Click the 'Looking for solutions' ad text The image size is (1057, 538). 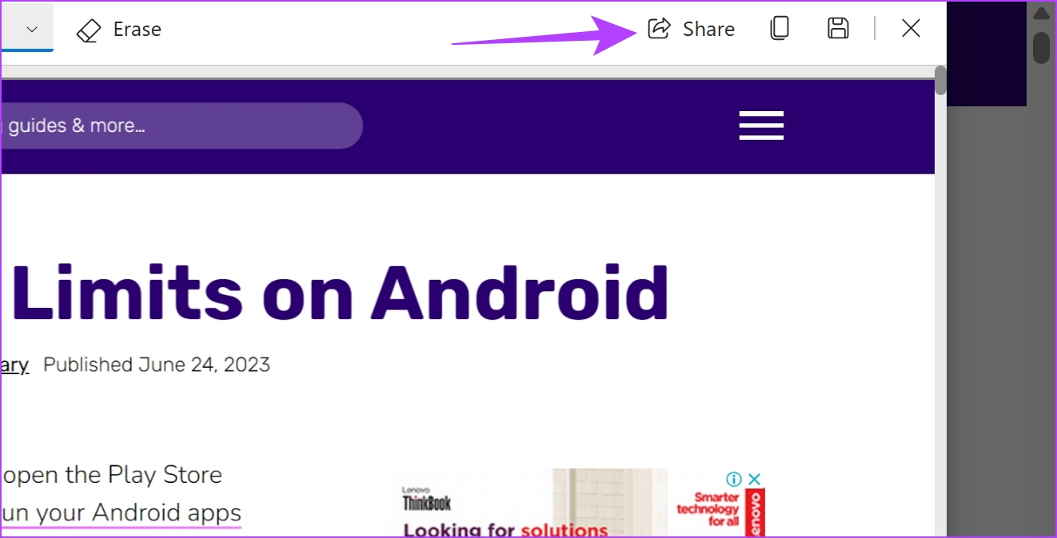[505, 530]
